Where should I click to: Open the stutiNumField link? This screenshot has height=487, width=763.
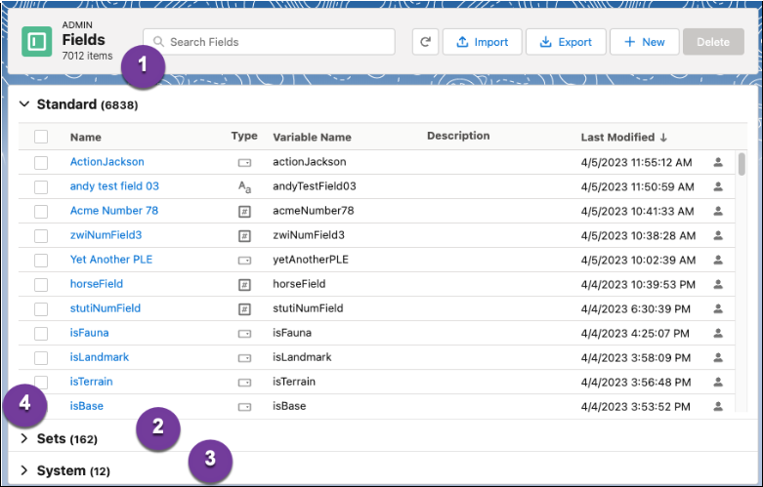[x=106, y=308]
